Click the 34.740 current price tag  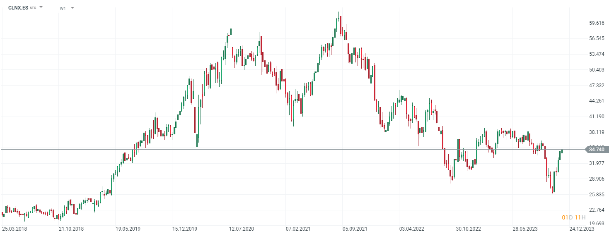point(597,149)
